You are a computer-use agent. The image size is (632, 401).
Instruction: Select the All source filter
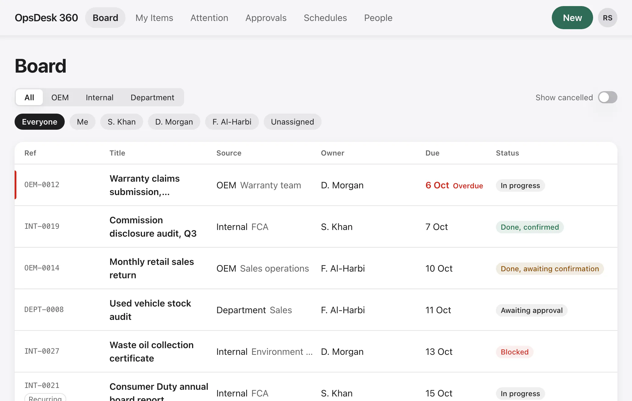click(29, 97)
